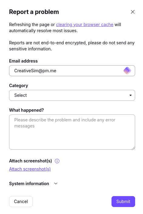Click the Email address field label
Screen dimensions: 143x214
[23, 61]
